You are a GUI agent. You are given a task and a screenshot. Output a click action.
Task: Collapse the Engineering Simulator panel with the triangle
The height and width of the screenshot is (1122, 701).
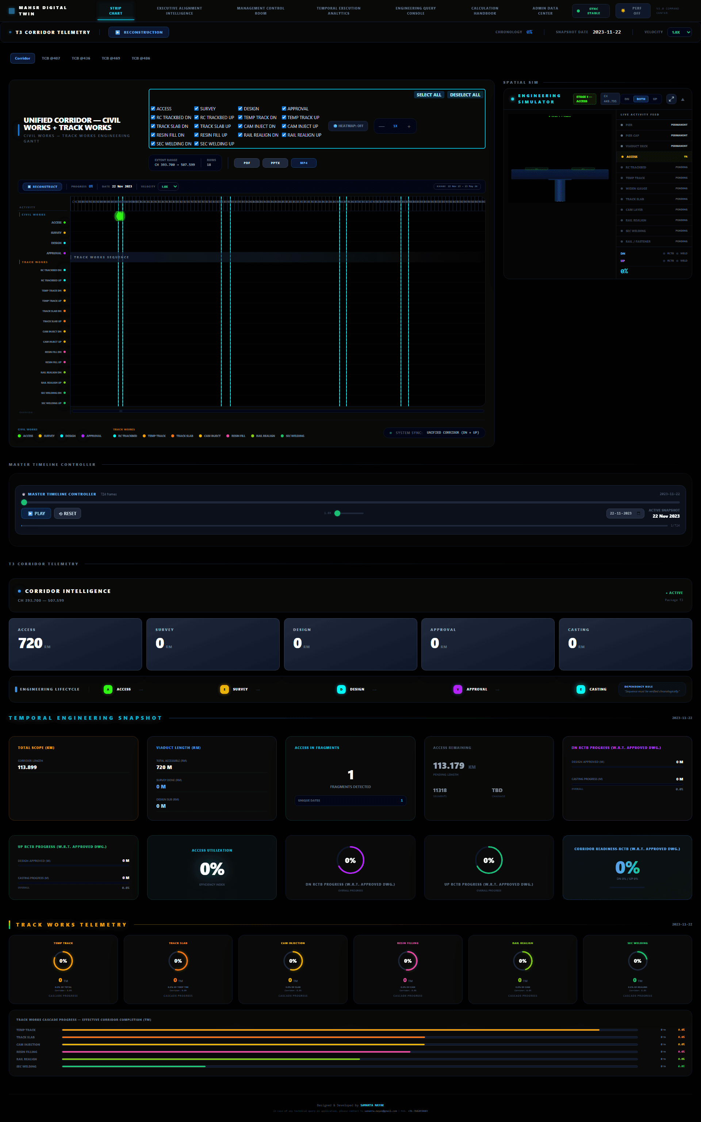click(682, 99)
